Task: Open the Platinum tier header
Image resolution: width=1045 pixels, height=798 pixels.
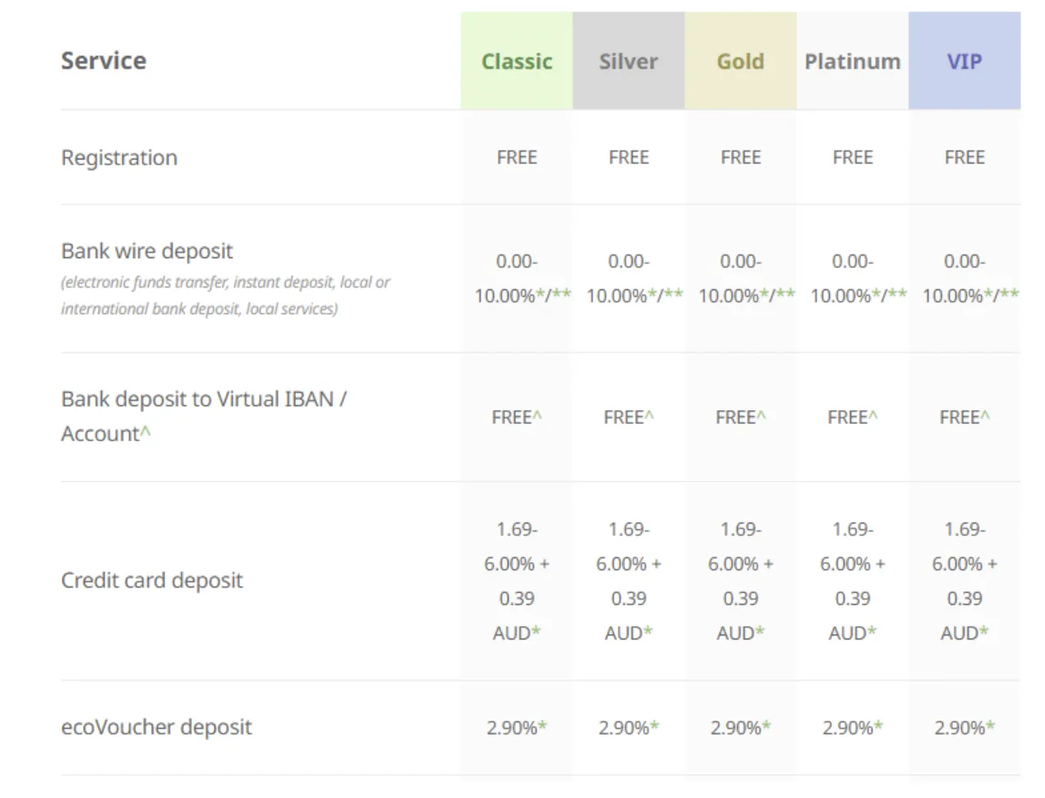Action: coord(852,62)
